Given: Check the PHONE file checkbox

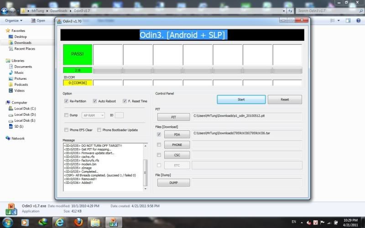Looking at the screenshot, I should [159, 145].
